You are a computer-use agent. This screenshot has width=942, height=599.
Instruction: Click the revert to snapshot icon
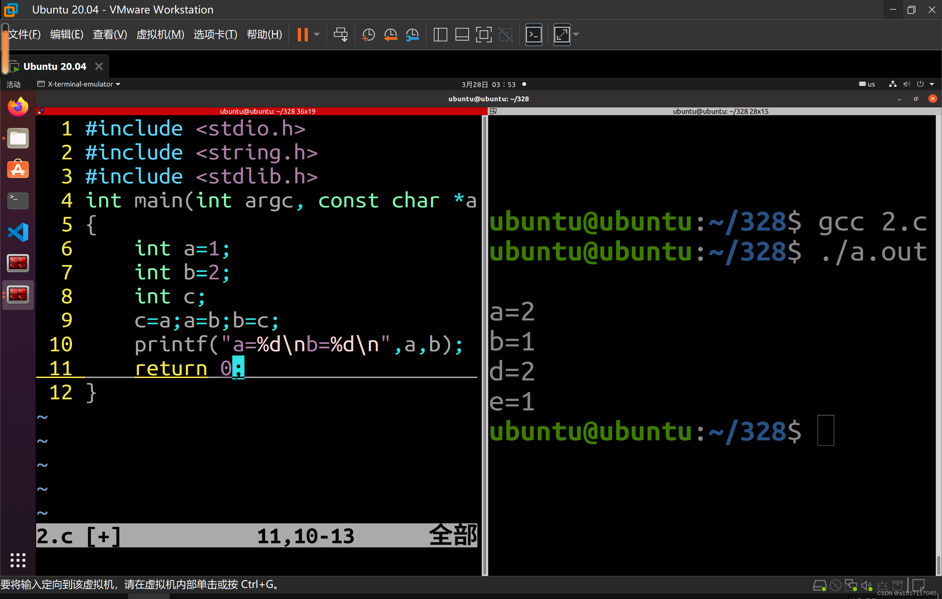[390, 34]
